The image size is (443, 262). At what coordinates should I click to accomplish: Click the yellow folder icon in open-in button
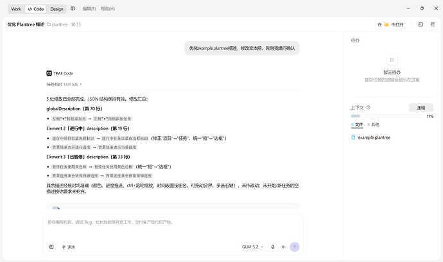click(387, 24)
